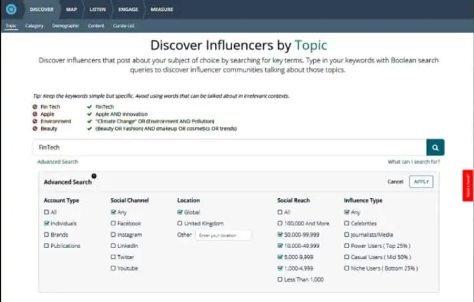Focus the Other location text input
474x302 pixels.
pyautogui.click(x=223, y=235)
